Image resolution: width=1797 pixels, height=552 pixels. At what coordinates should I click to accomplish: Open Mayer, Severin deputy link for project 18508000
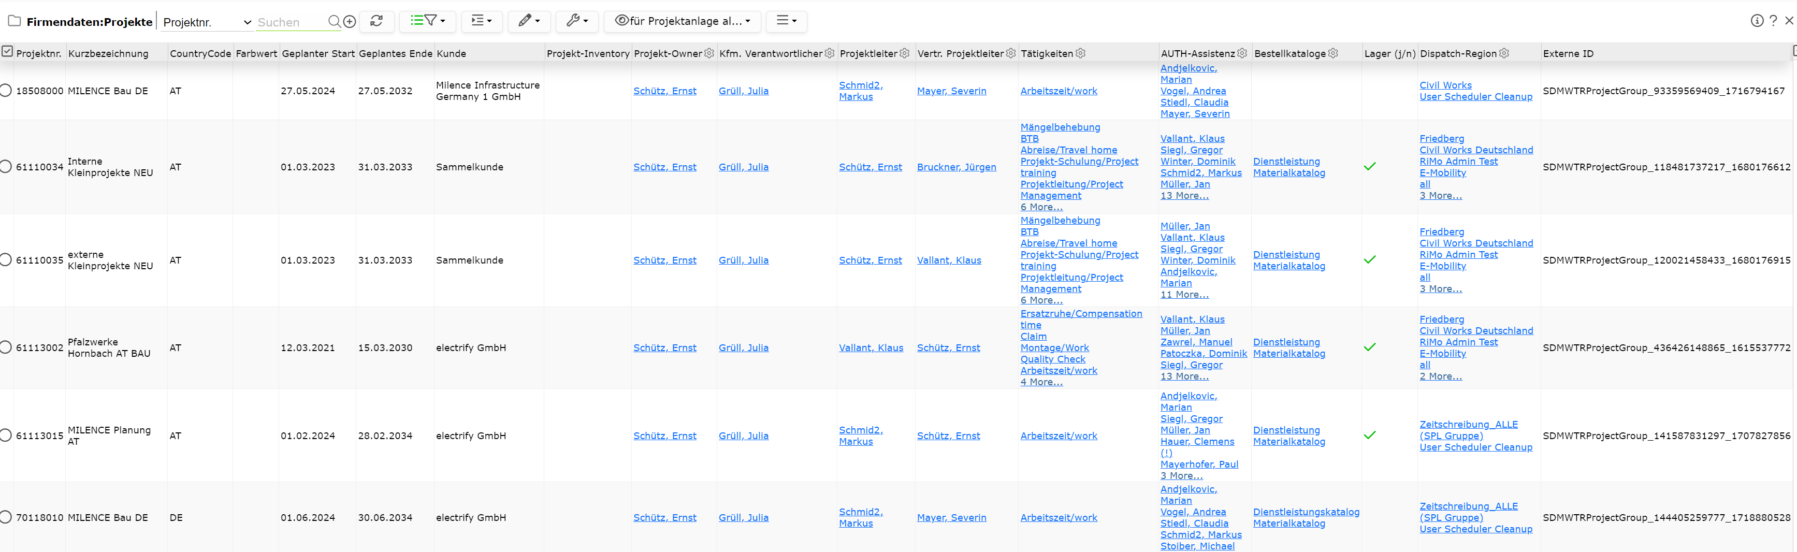951,92
